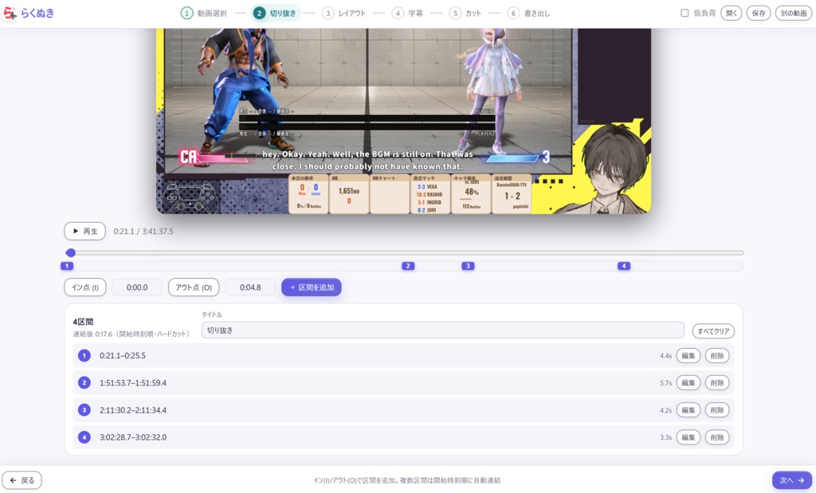Click the out-point time field 0:04.8
The height and width of the screenshot is (493, 816).
pos(250,287)
